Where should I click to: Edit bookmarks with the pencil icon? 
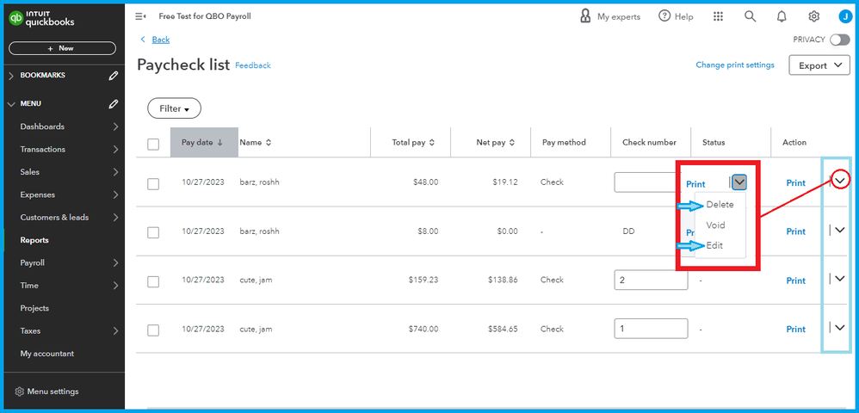(114, 76)
